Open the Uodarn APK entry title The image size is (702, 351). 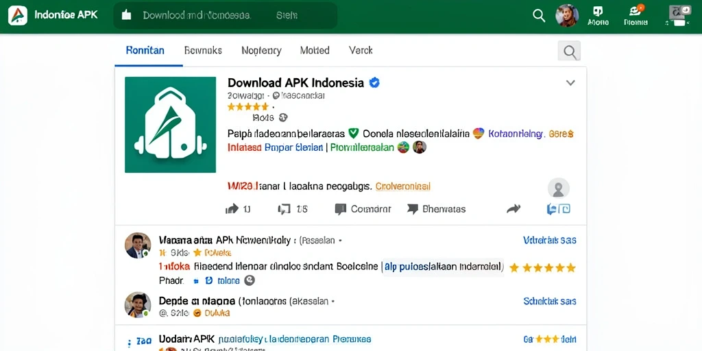point(186,339)
